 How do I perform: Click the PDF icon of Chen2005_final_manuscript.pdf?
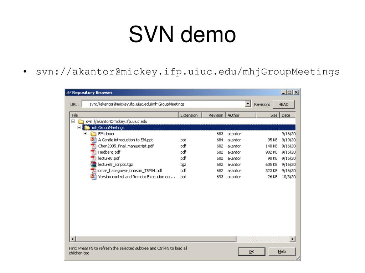point(93,146)
